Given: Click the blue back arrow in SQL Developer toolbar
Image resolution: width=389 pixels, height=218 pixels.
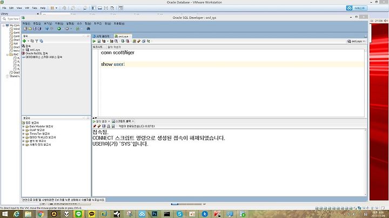Looking at the screenshot, I should tap(46, 29).
